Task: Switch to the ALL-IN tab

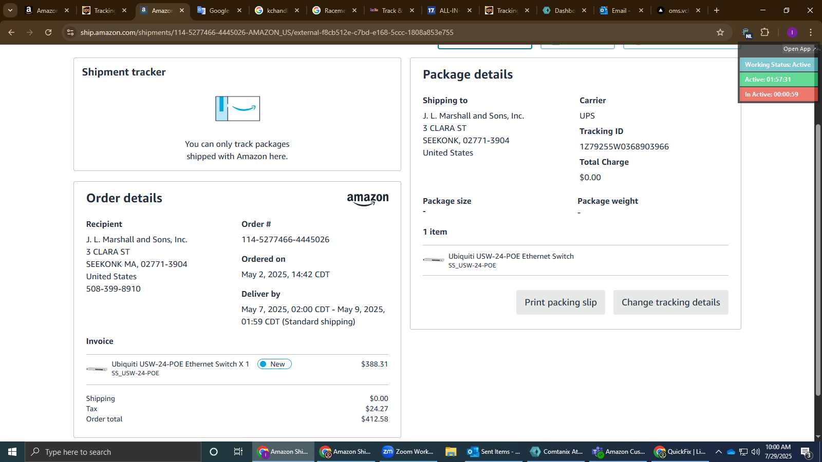Action: pos(449,10)
